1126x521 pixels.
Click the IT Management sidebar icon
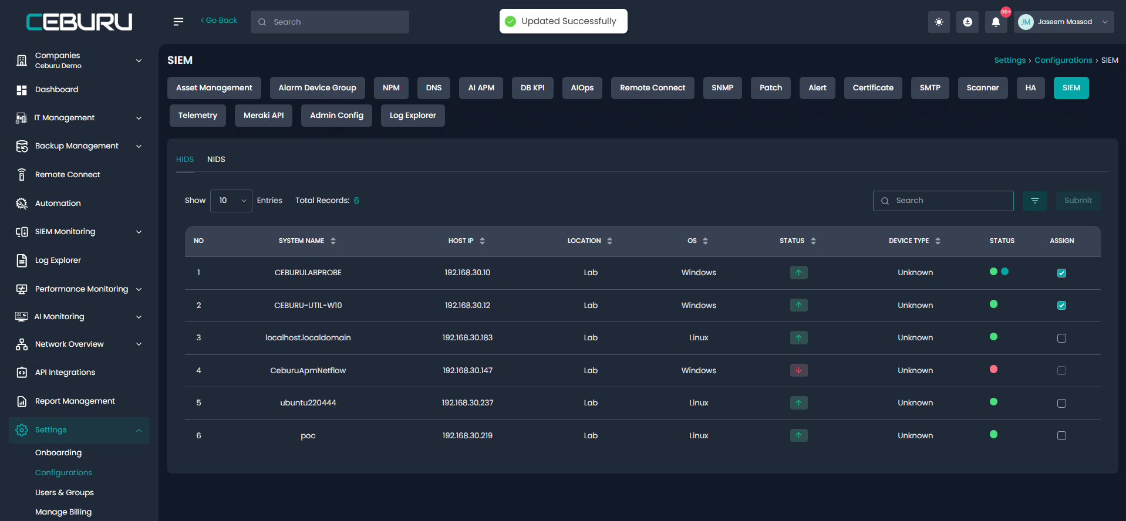coord(22,118)
